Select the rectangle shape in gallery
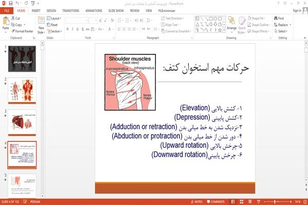The height and width of the screenshot is (205, 308). pyautogui.click(x=211, y=18)
